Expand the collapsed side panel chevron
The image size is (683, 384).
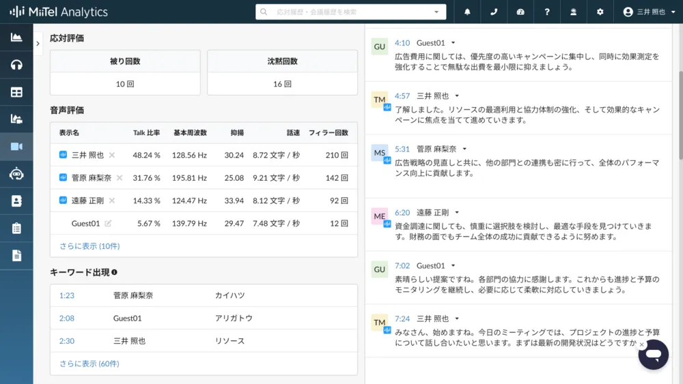(38, 43)
